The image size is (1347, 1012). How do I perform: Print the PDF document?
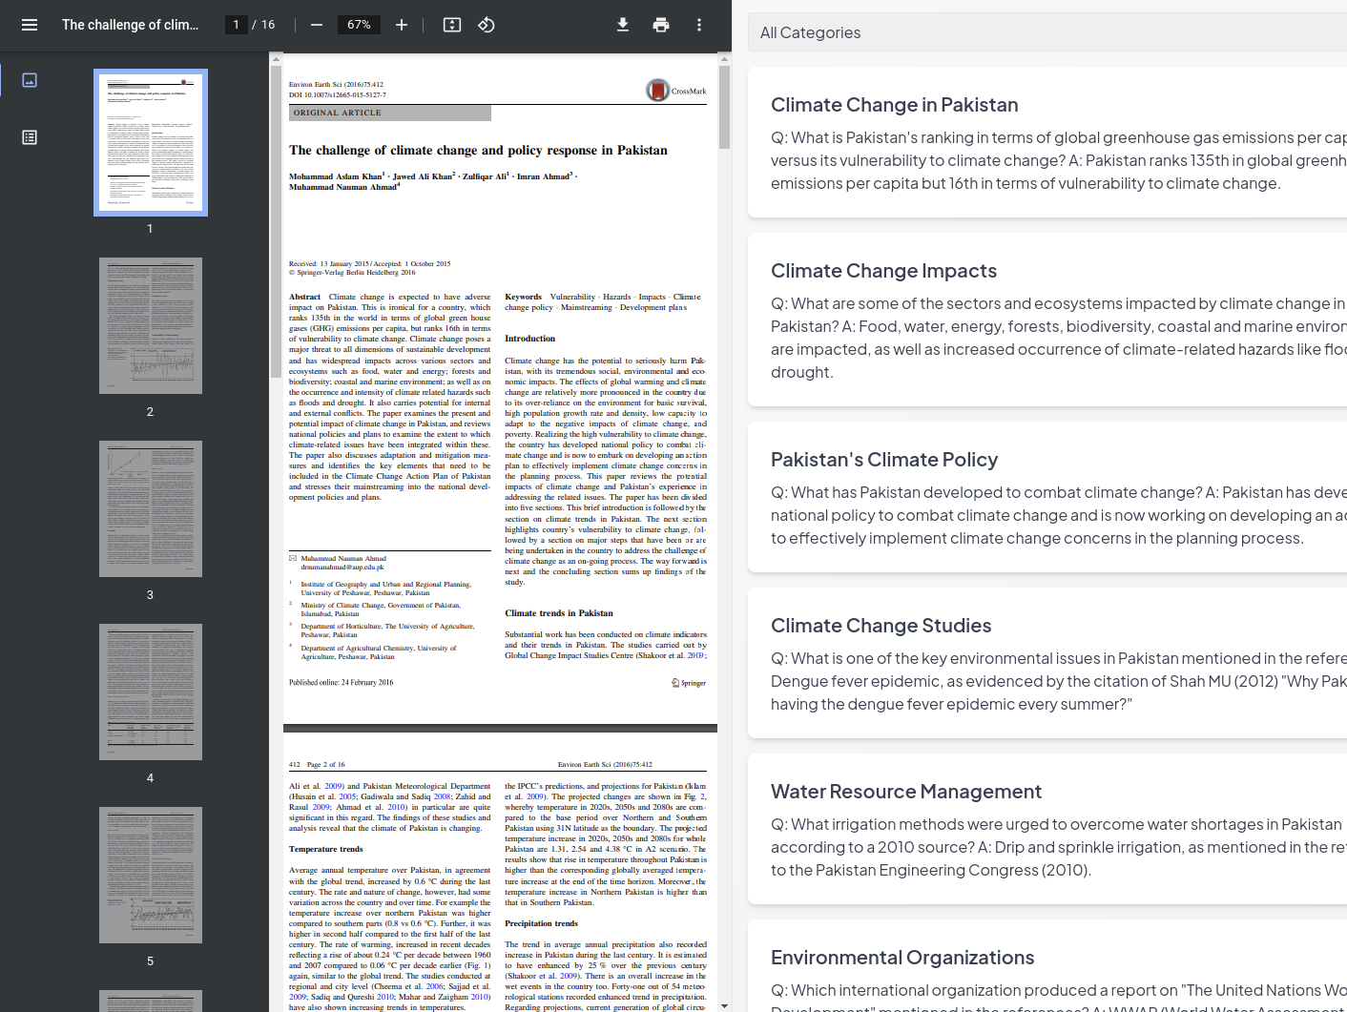coord(661,25)
